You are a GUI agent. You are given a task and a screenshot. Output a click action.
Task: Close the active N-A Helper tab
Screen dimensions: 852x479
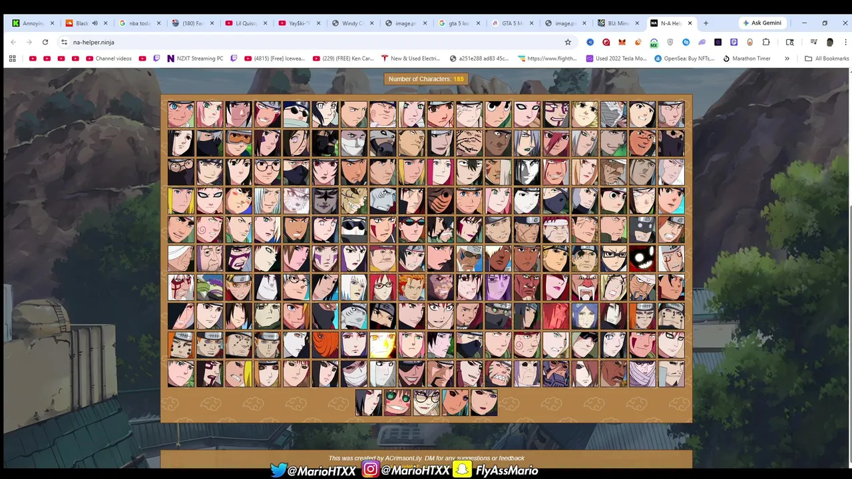(690, 23)
